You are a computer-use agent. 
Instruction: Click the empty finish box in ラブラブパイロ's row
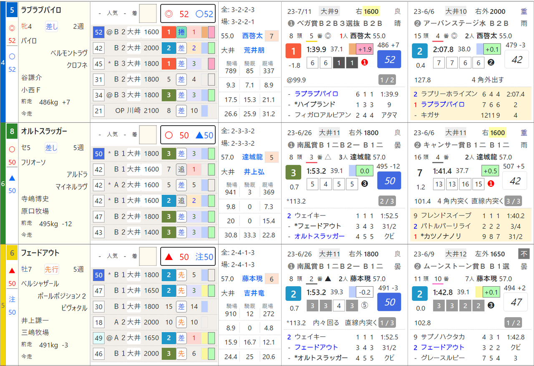tap(148, 13)
